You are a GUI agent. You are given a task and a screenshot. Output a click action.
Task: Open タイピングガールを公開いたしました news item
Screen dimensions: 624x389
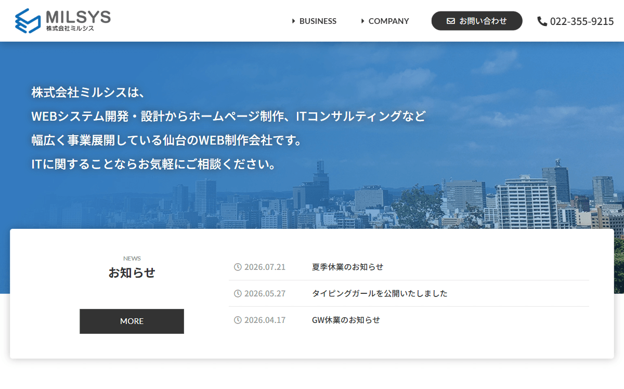pyautogui.click(x=380, y=293)
